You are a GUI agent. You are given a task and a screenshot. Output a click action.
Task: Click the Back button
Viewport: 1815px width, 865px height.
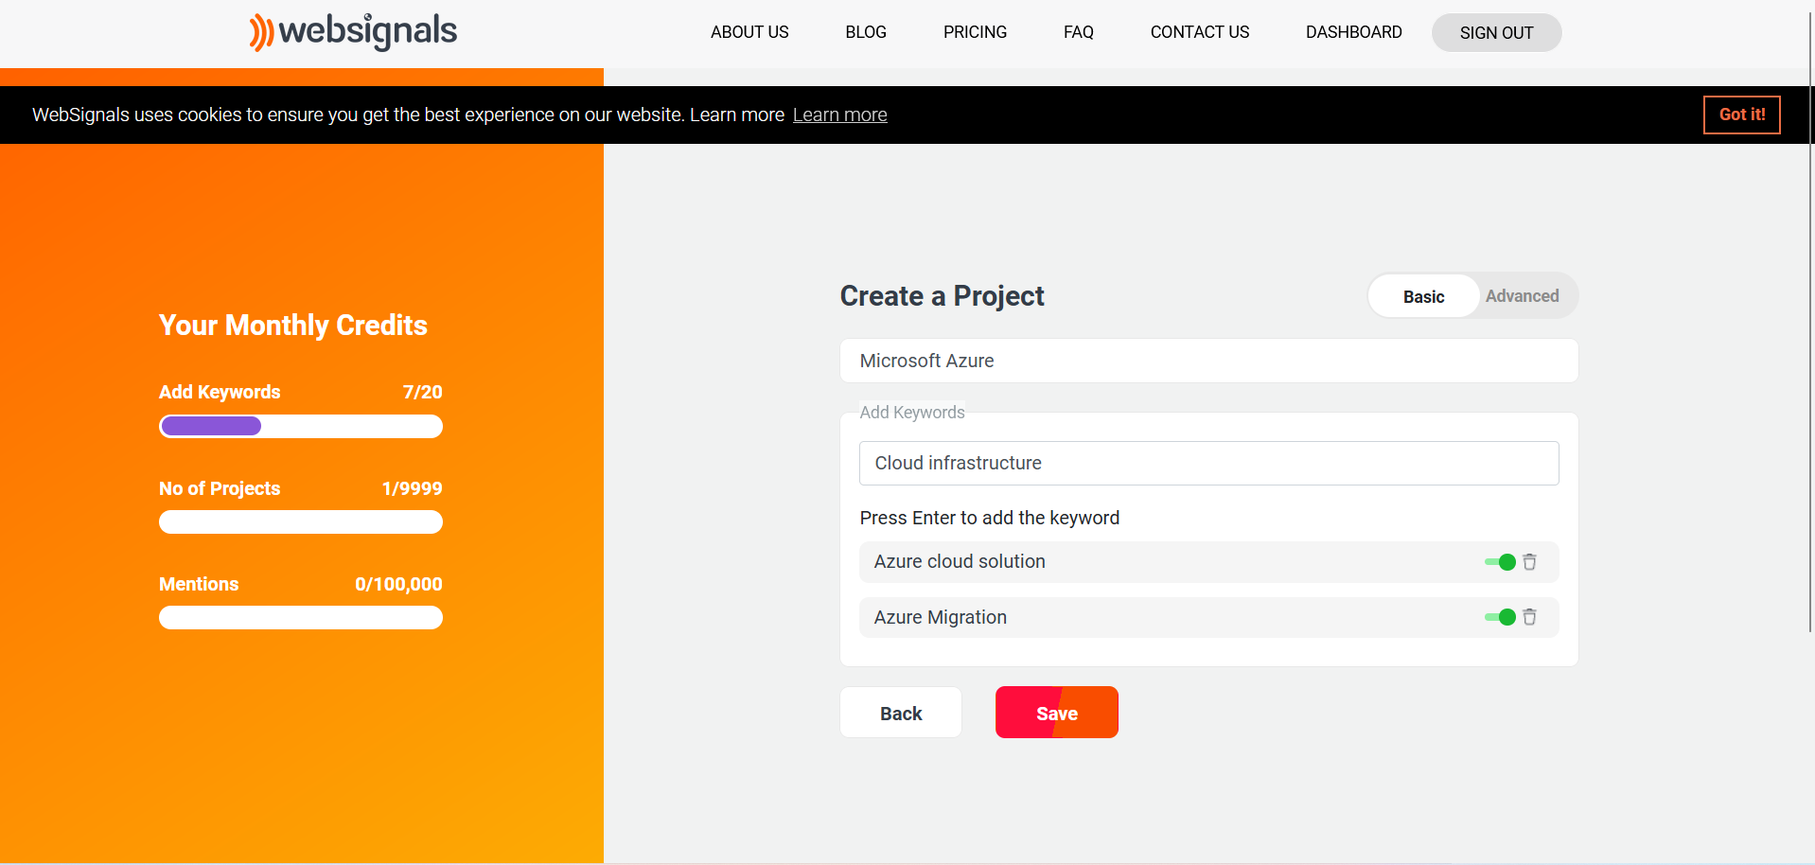point(900,713)
